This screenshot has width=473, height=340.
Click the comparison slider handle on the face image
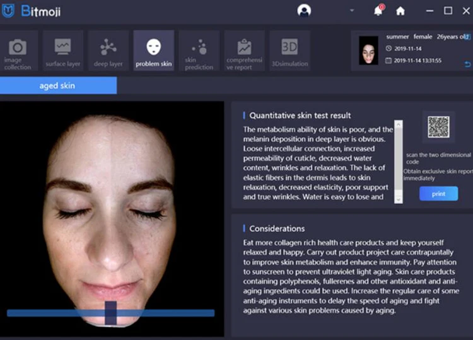point(111,313)
